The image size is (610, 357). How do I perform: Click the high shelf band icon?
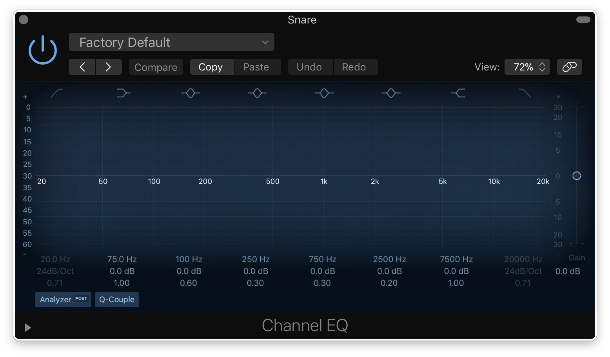458,93
